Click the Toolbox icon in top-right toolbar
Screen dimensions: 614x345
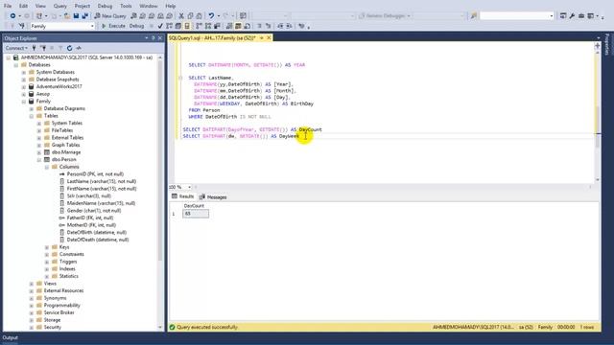pos(581,15)
